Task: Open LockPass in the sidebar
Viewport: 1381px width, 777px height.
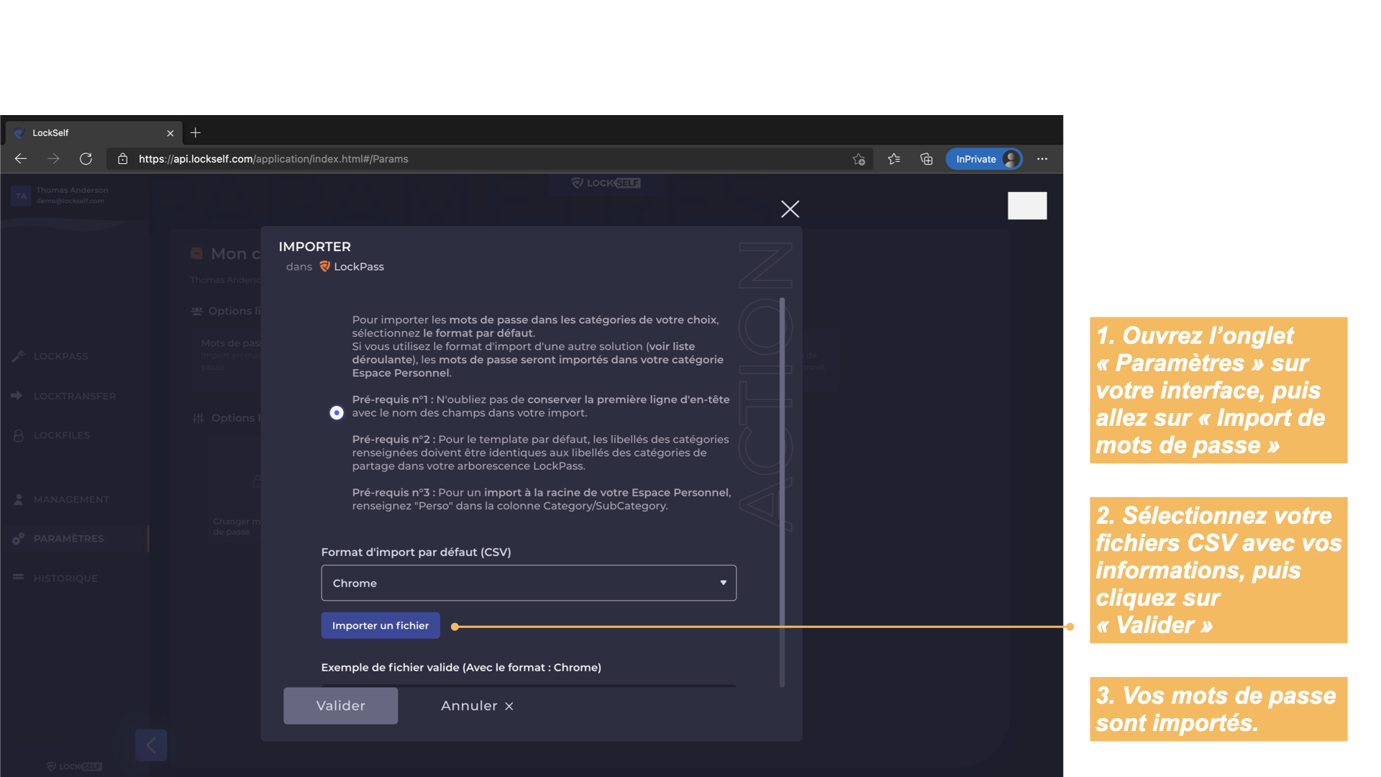Action: (x=60, y=356)
